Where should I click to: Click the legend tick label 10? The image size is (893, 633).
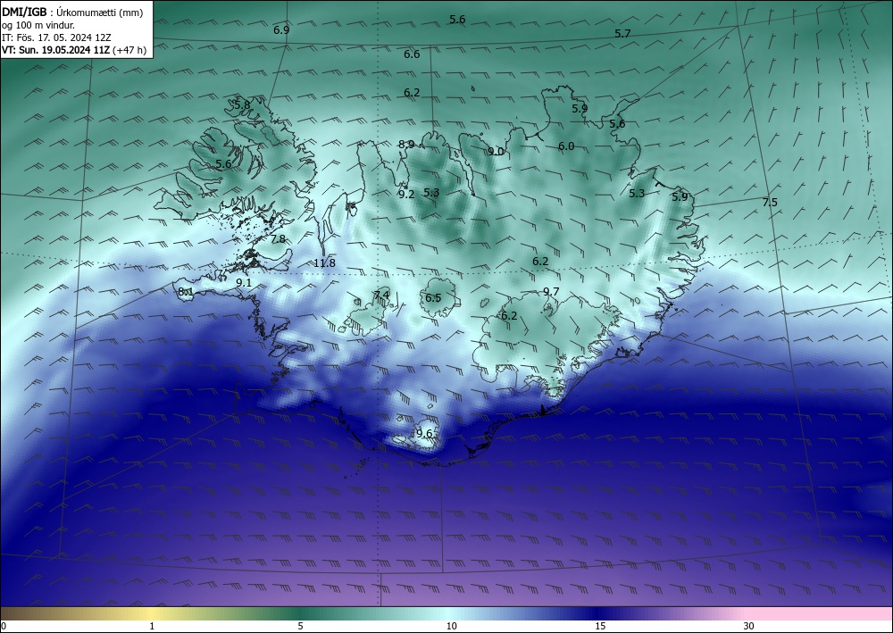[x=451, y=626]
